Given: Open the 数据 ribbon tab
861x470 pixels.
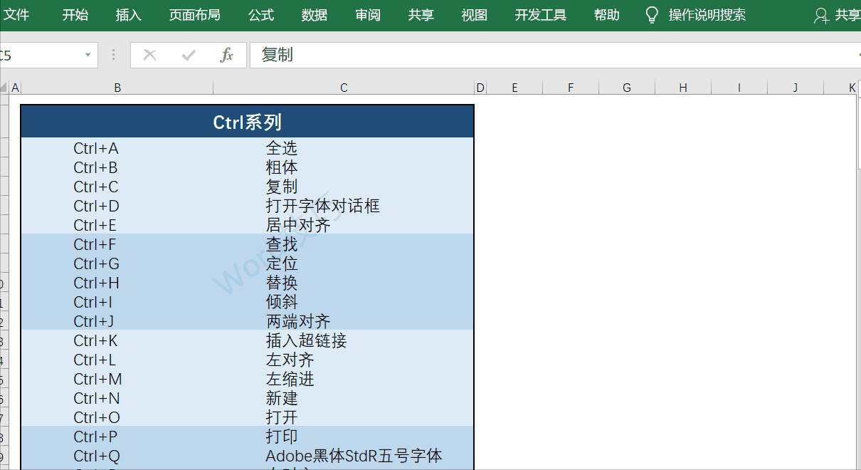Looking at the screenshot, I should coord(315,15).
